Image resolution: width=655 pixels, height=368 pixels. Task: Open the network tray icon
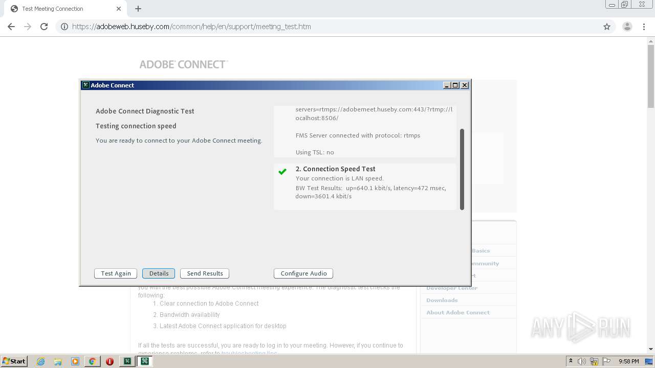click(x=594, y=361)
